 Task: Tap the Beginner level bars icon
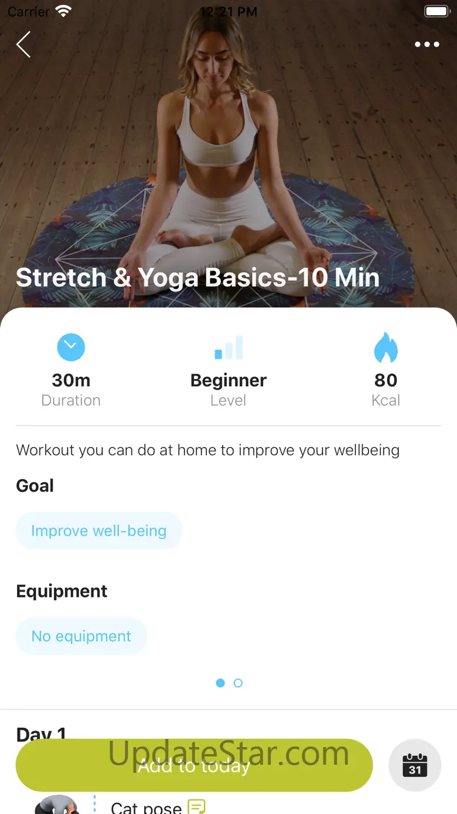[228, 347]
